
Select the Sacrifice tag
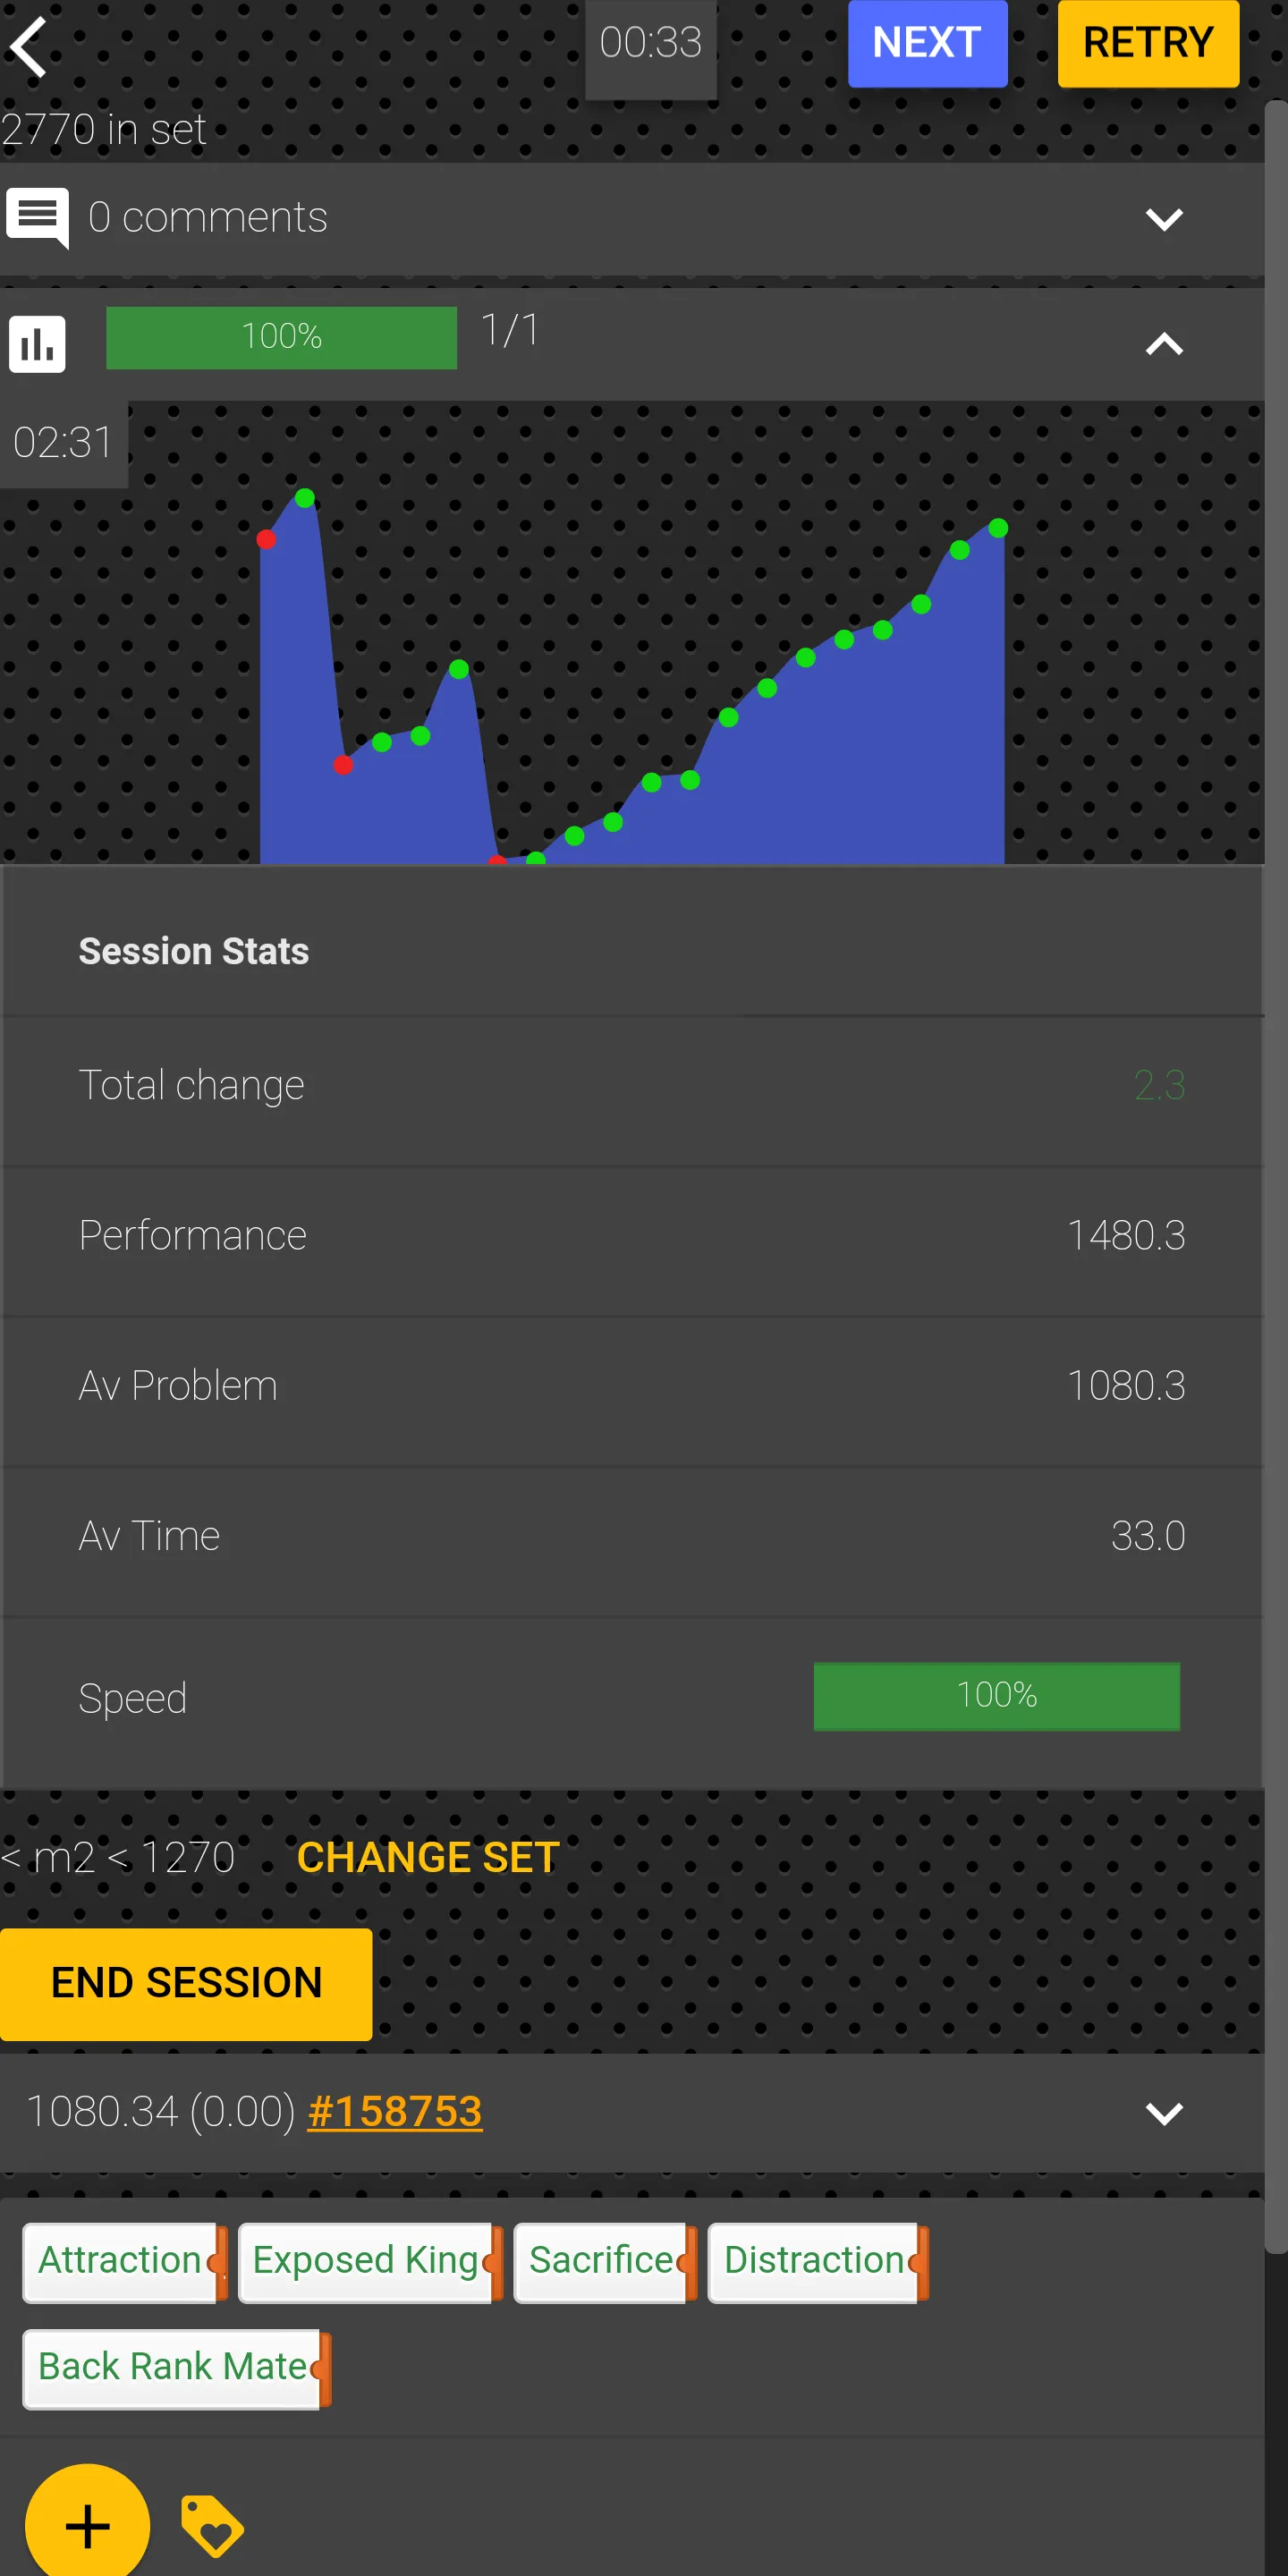click(600, 2261)
